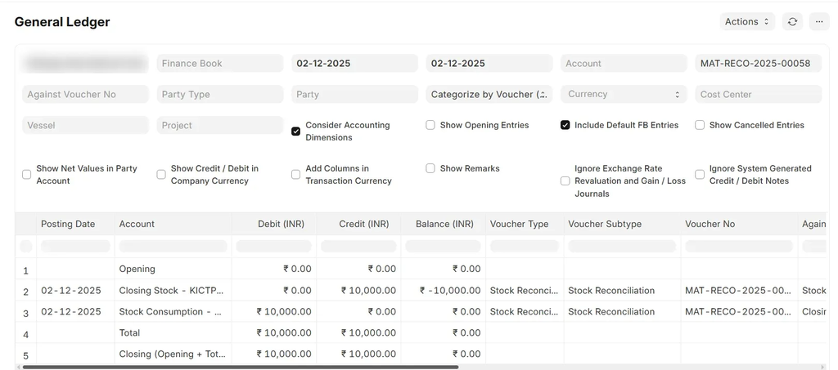Image resolution: width=838 pixels, height=370 pixels.
Task: Click the Finance Book filter field
Action: pos(219,64)
